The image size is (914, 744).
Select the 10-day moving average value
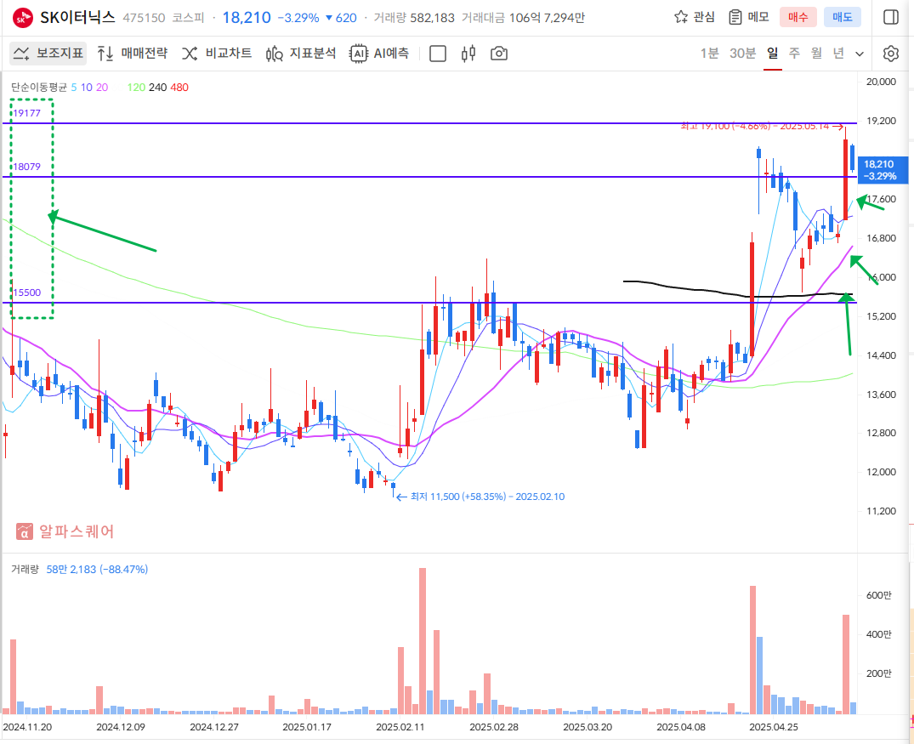coord(86,88)
